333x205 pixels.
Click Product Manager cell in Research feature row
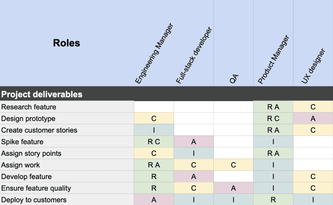point(273,107)
